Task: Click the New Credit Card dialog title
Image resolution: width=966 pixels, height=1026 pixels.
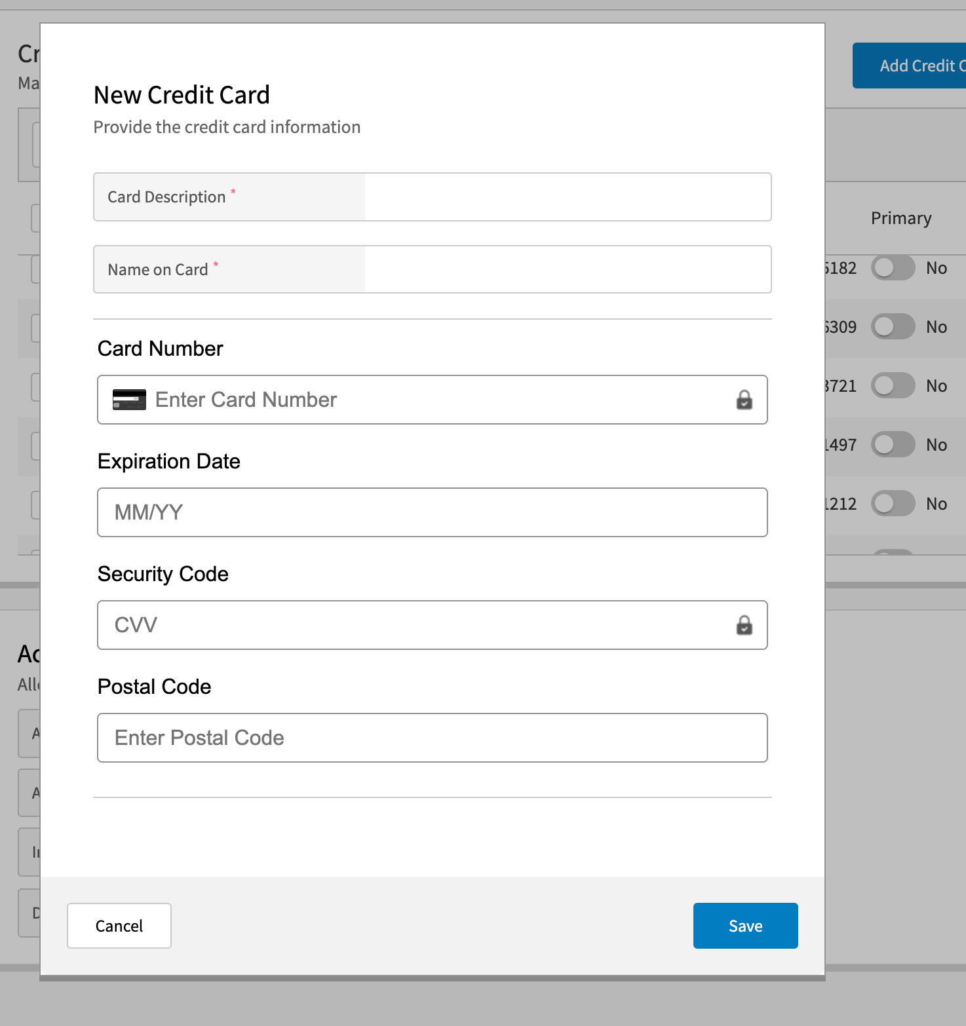Action: [x=182, y=95]
